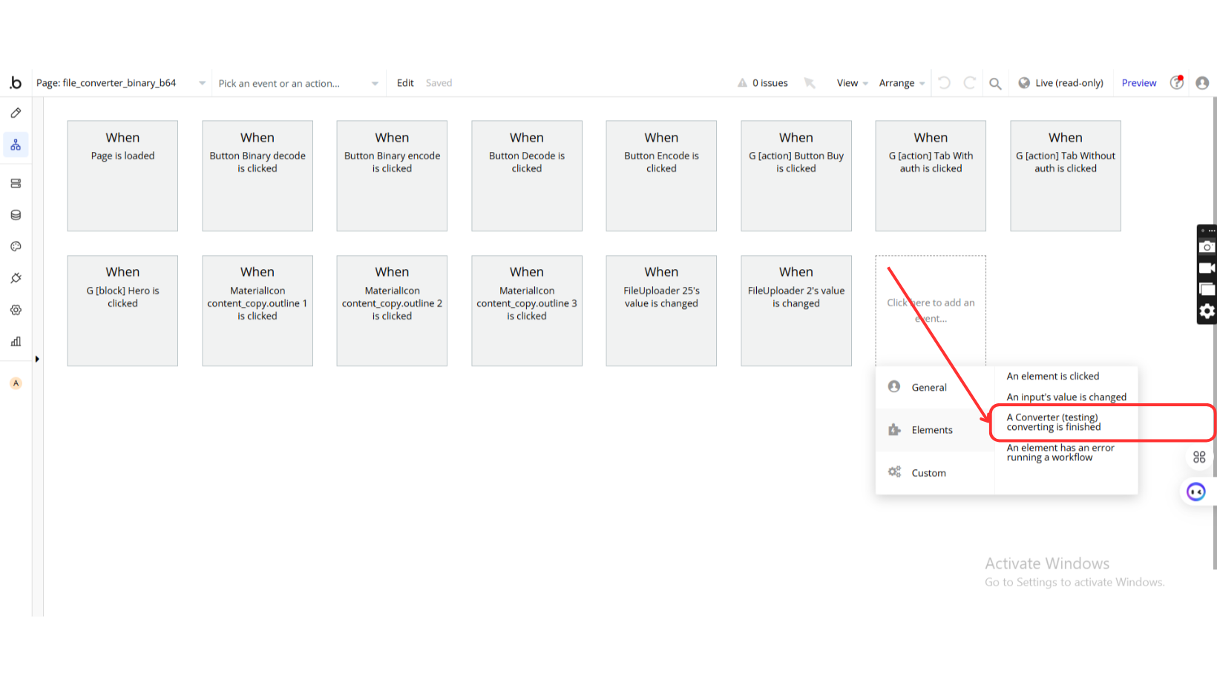Click the Edit menu button

coord(405,83)
